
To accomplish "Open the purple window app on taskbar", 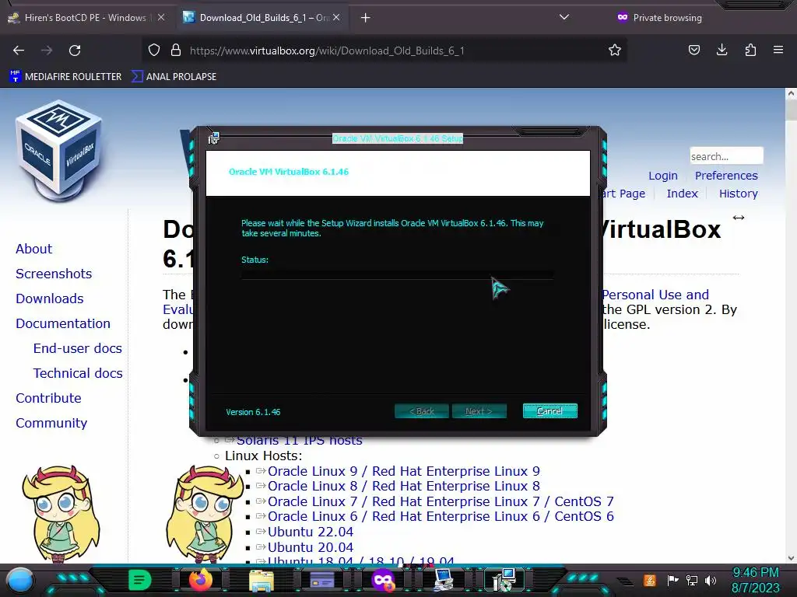I will coord(321,580).
